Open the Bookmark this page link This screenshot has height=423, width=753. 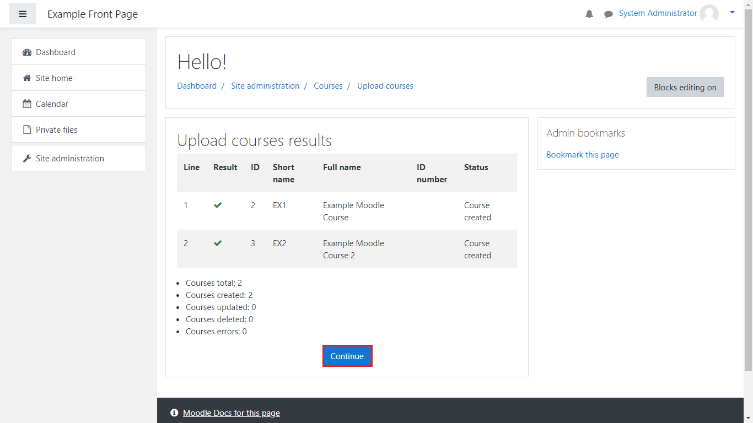(582, 155)
